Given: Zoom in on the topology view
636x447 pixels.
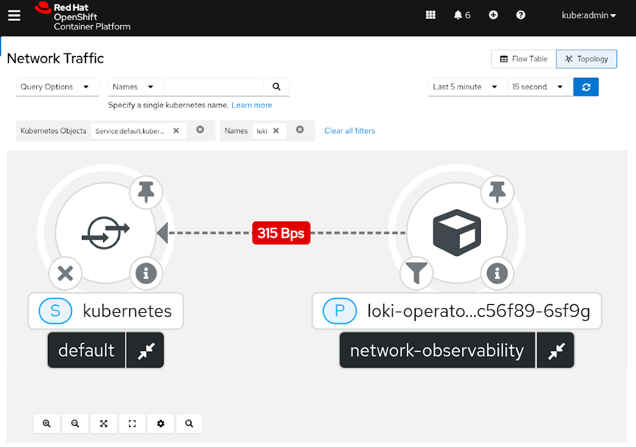Looking at the screenshot, I should point(47,423).
